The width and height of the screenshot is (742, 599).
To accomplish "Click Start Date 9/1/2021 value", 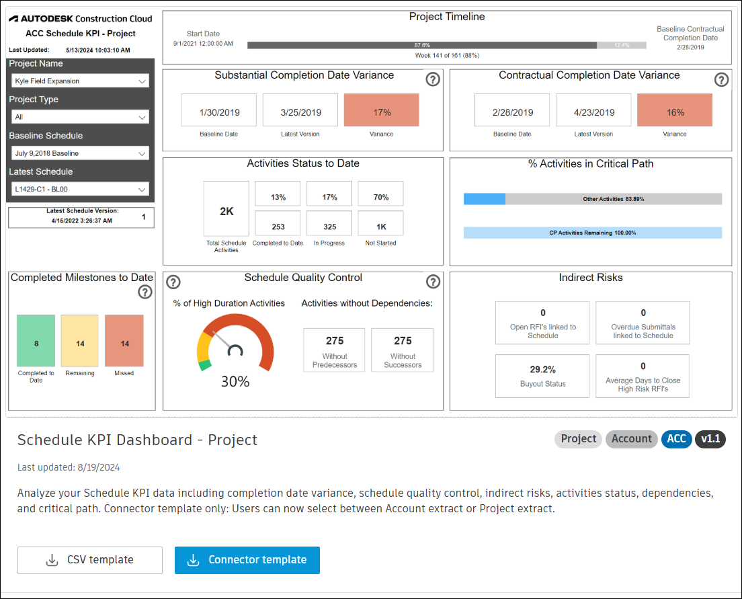I will (x=203, y=44).
